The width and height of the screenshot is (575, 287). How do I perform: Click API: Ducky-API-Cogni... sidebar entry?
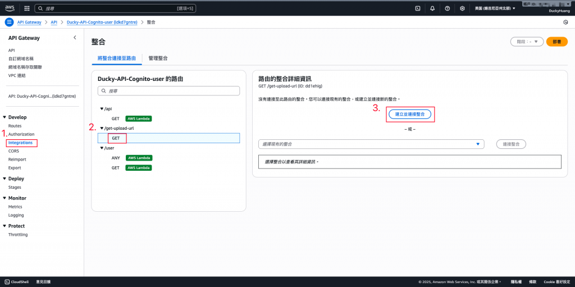tap(42, 96)
